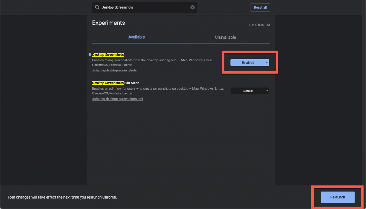Click the Desktop Screenshots search field
This screenshot has height=209, width=366.
(x=145, y=7)
